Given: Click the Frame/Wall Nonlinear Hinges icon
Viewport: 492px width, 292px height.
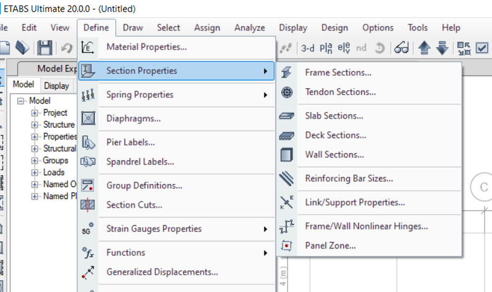Looking at the screenshot, I should [287, 226].
